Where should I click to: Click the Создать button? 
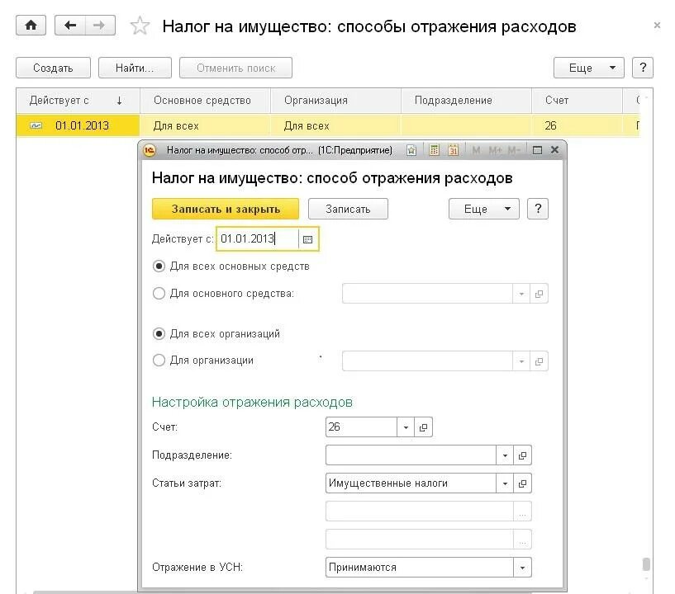point(53,67)
